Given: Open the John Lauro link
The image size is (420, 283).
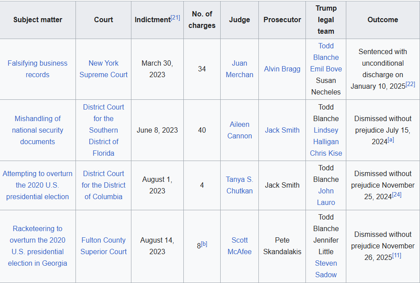Looking at the screenshot, I should point(326,197).
